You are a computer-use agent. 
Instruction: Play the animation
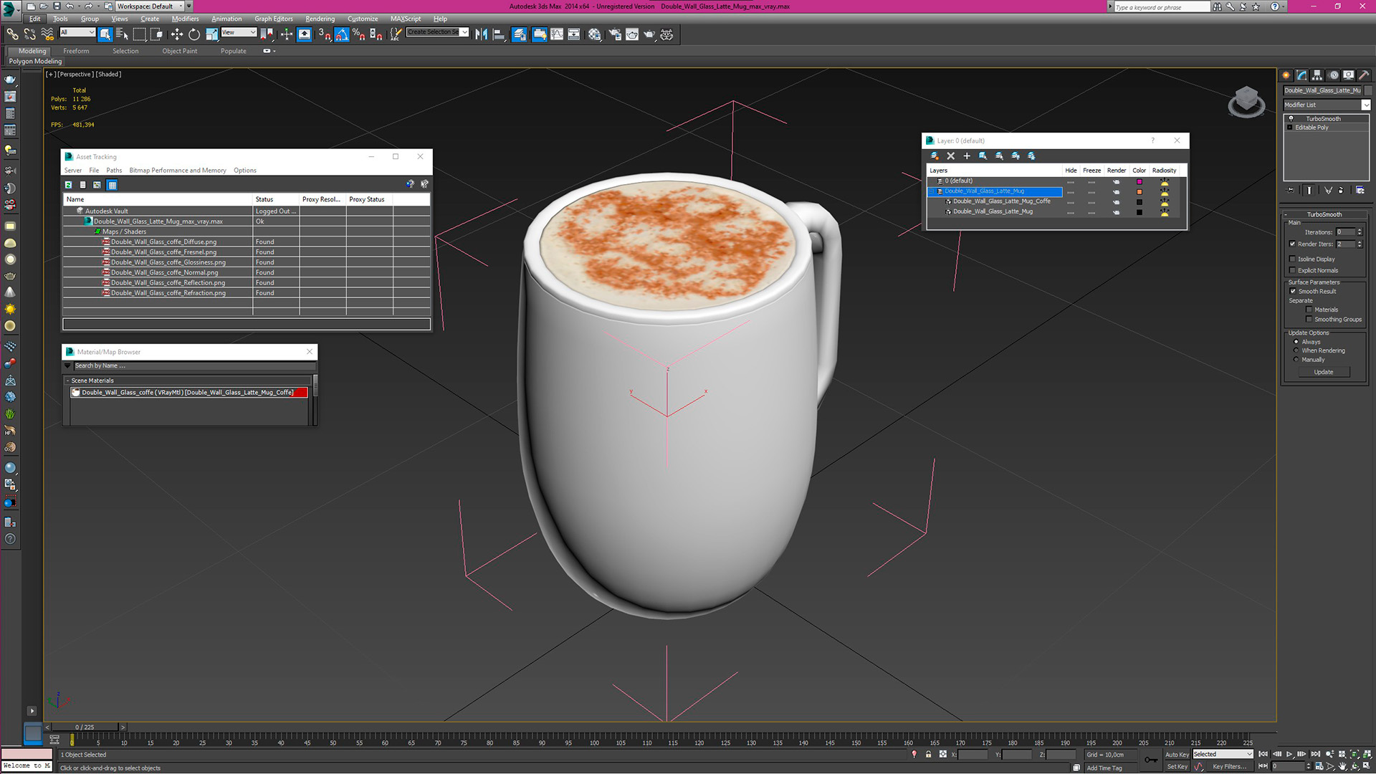(1289, 754)
